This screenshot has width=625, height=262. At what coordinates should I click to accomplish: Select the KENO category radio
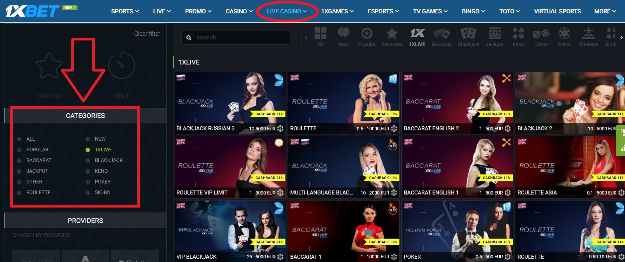click(88, 171)
